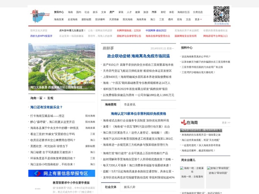Click the 新鲜事 section title

pyautogui.click(x=108, y=48)
